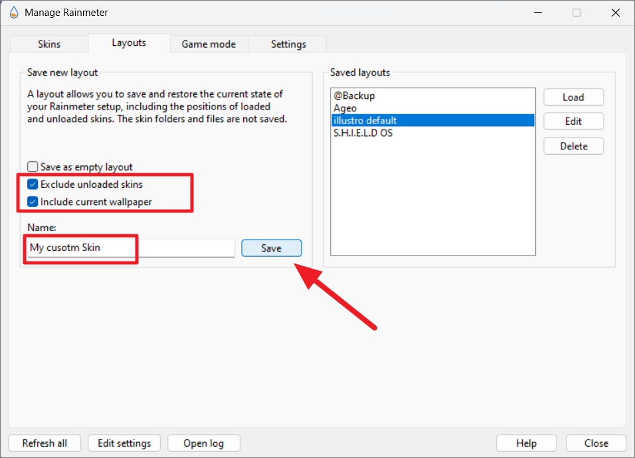The height and width of the screenshot is (458, 635).
Task: Open the Layouts tab
Action: pyautogui.click(x=129, y=43)
